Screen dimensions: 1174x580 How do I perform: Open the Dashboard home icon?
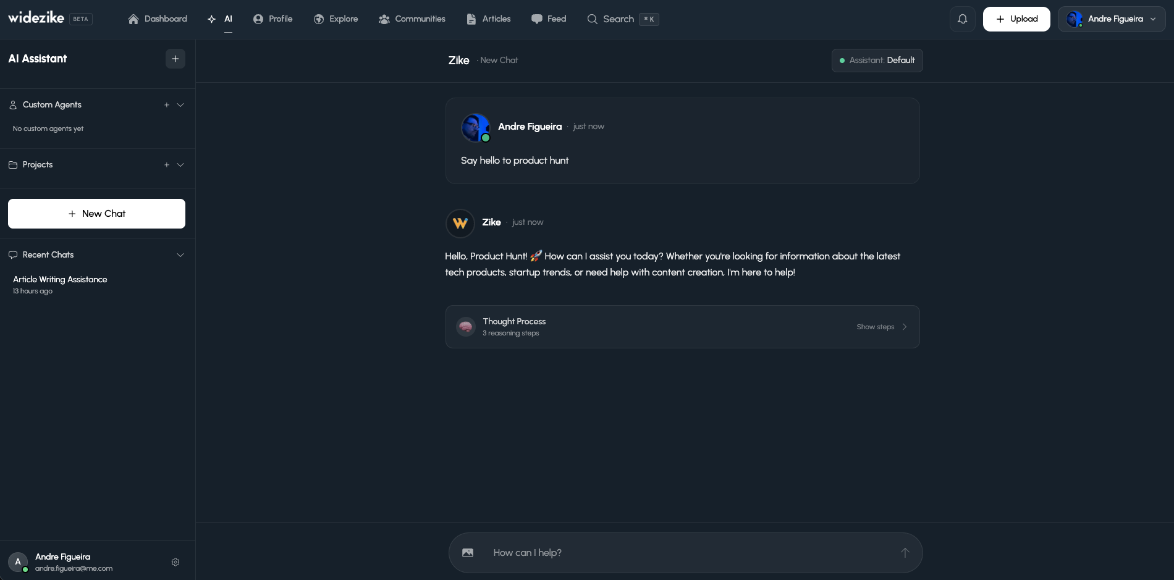133,19
